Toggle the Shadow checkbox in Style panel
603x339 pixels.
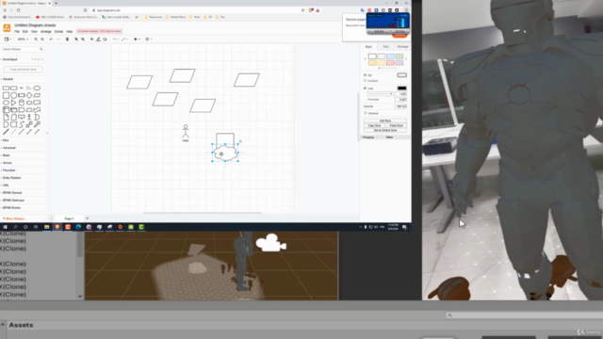pyautogui.click(x=366, y=113)
